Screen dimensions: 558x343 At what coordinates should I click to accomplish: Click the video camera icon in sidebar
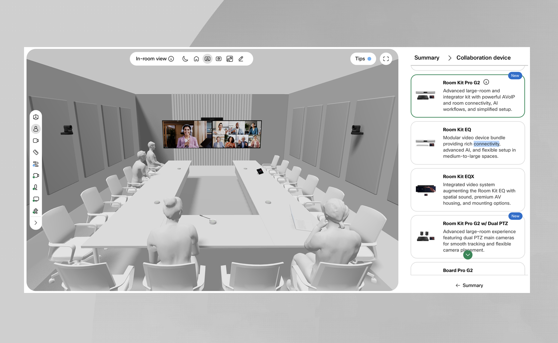36,141
